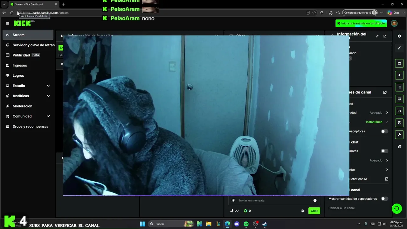Click Inicia la transmisión en directo
The image size is (407, 229).
click(361, 23)
